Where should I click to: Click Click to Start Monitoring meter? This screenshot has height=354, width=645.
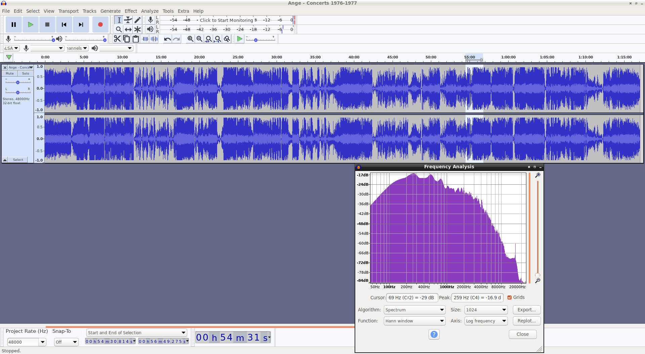click(227, 20)
